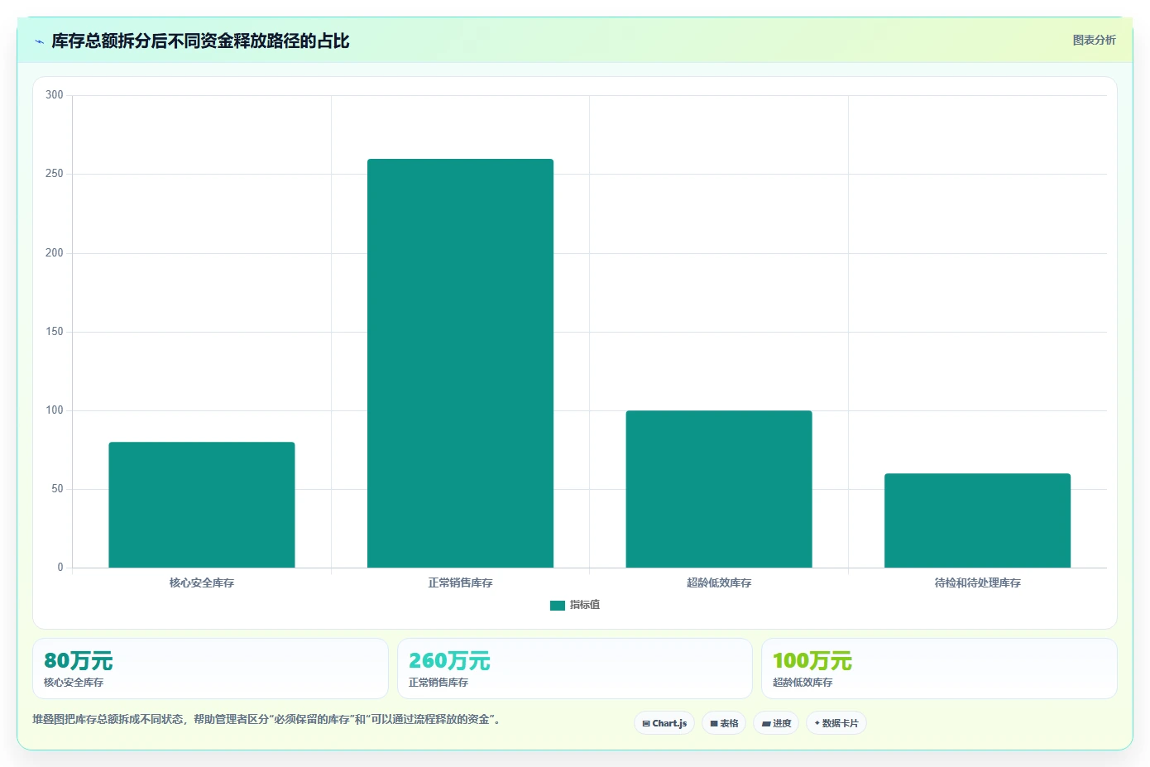The image size is (1150, 767).
Task: Click the y-axis value 250
Action: (x=54, y=174)
